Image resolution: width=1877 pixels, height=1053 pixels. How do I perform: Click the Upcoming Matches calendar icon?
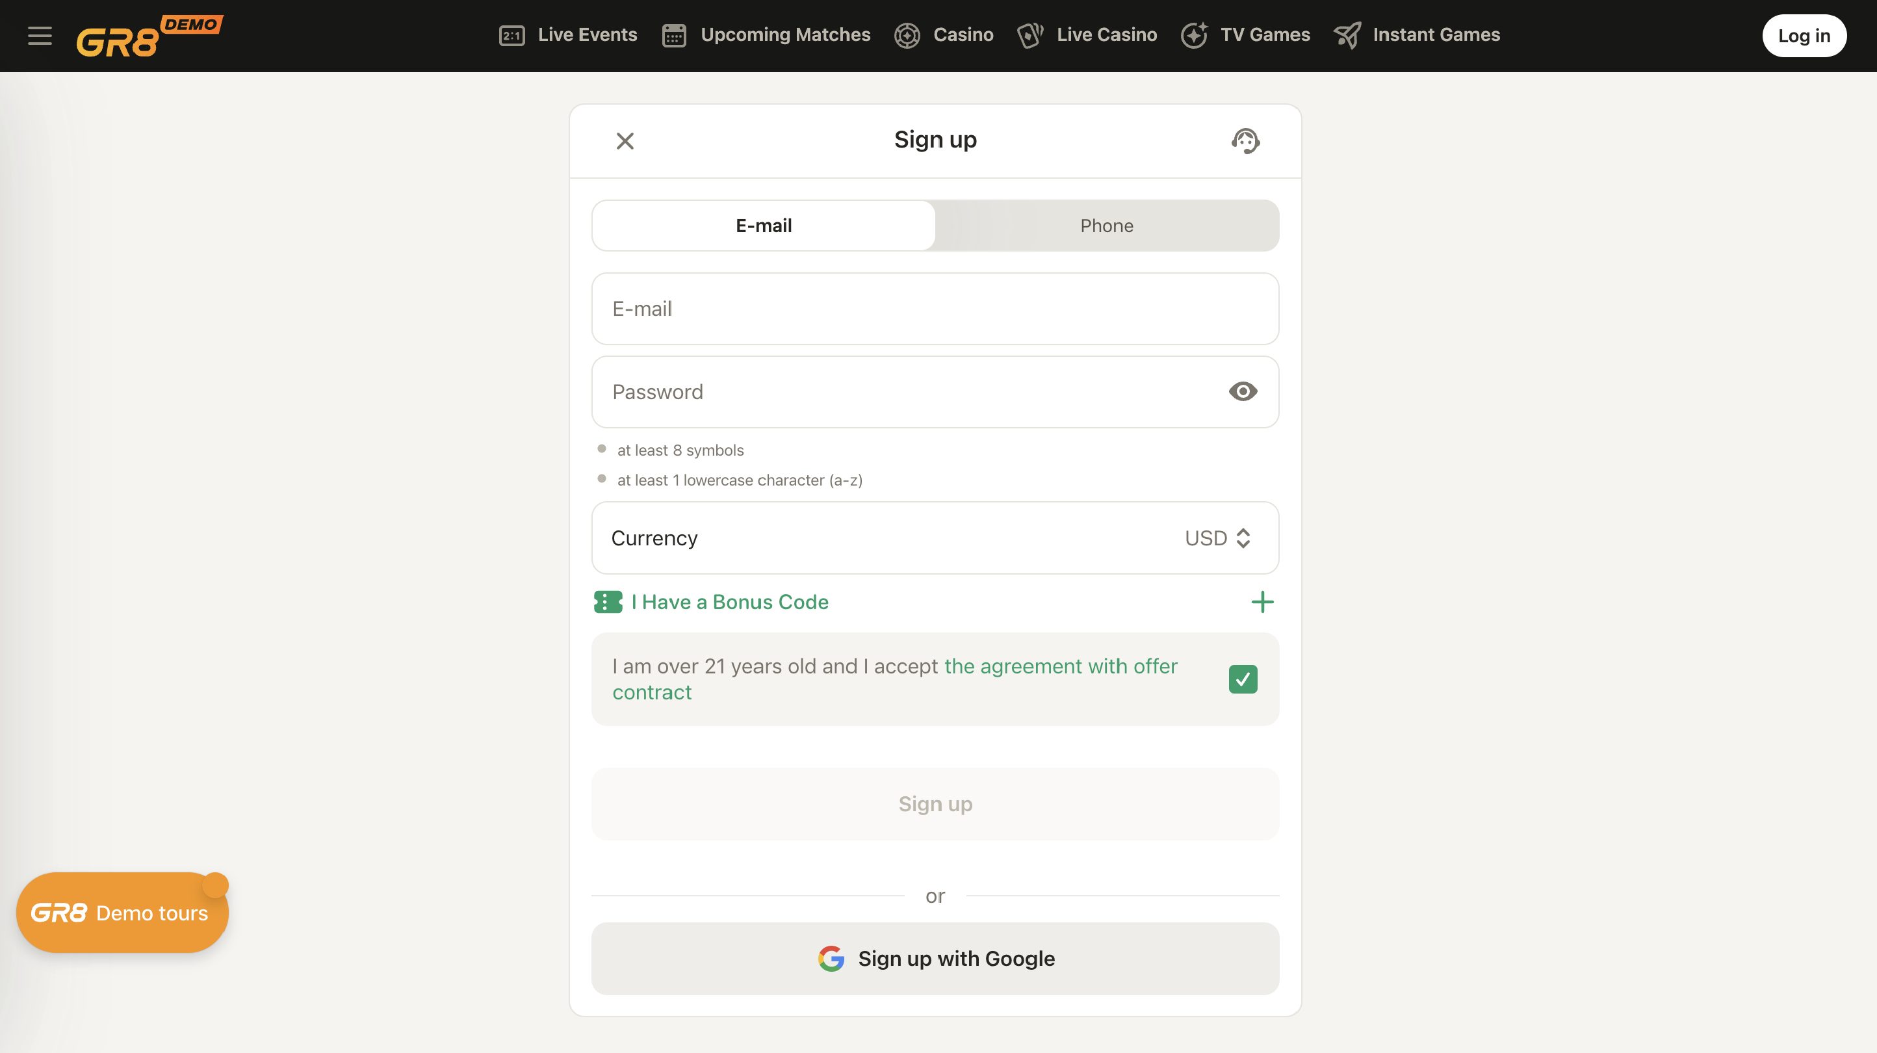pyautogui.click(x=673, y=35)
